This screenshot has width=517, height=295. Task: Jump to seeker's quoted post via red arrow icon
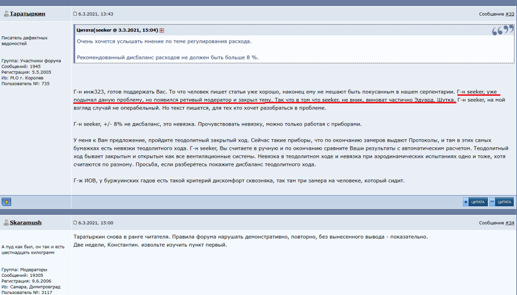click(162, 30)
